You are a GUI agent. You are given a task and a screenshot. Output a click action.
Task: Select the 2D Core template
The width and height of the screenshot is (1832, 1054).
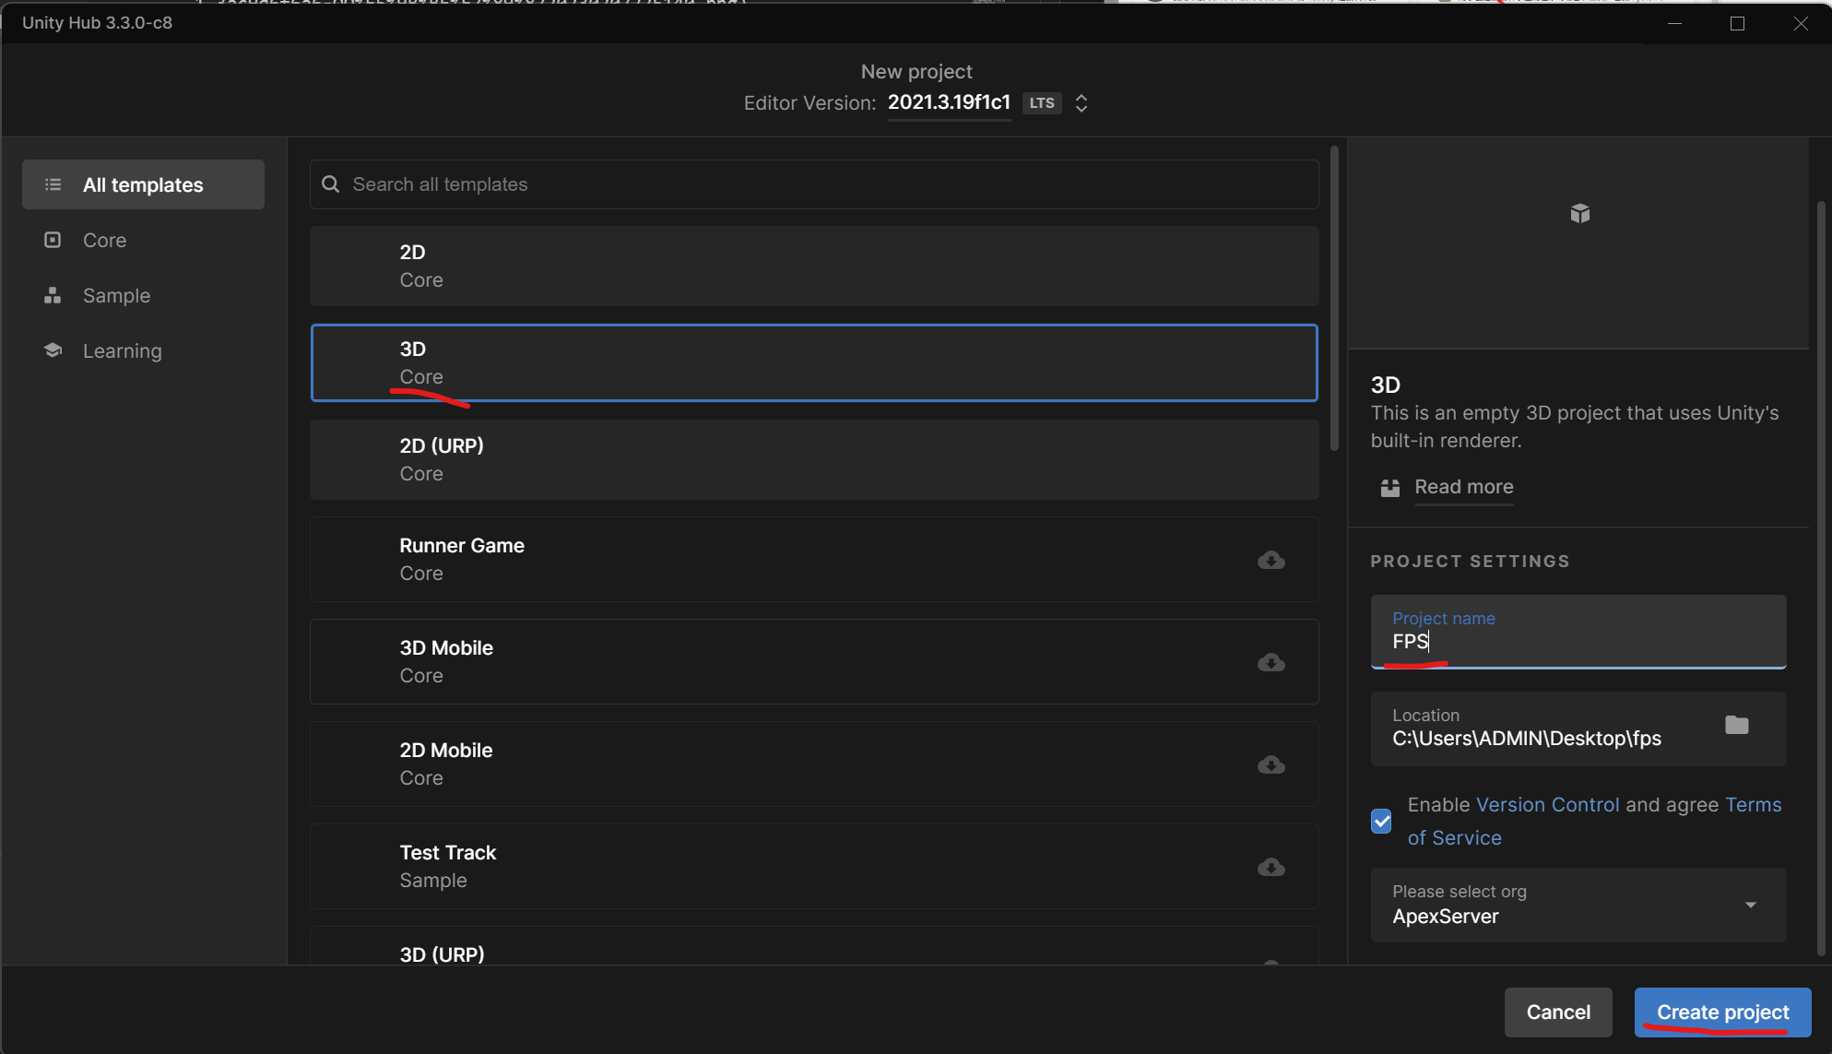click(x=815, y=266)
